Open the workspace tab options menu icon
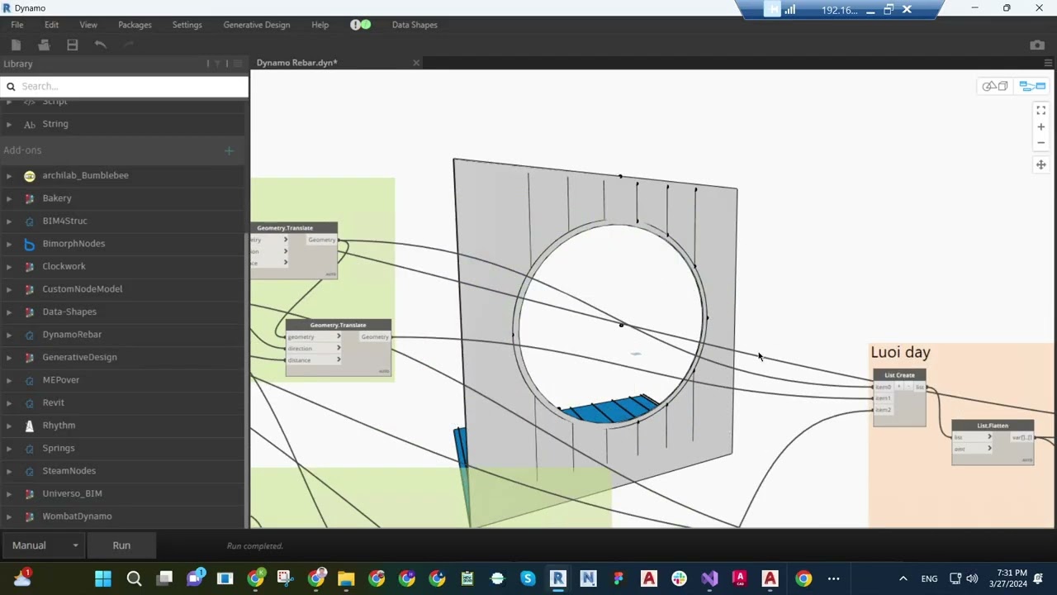 [1048, 63]
